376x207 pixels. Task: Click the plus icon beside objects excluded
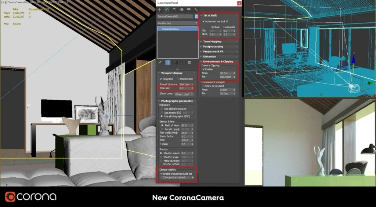pos(192,178)
